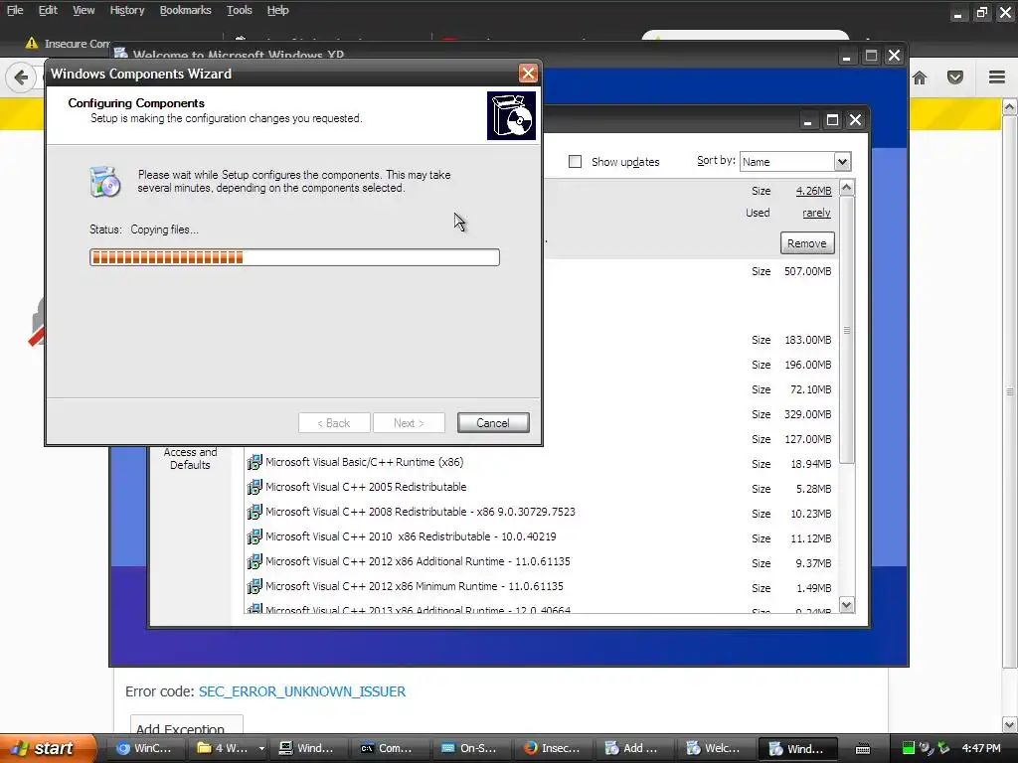The height and width of the screenshot is (763, 1018).
Task: Switch to Welcome window taskbar item
Action: tap(714, 748)
